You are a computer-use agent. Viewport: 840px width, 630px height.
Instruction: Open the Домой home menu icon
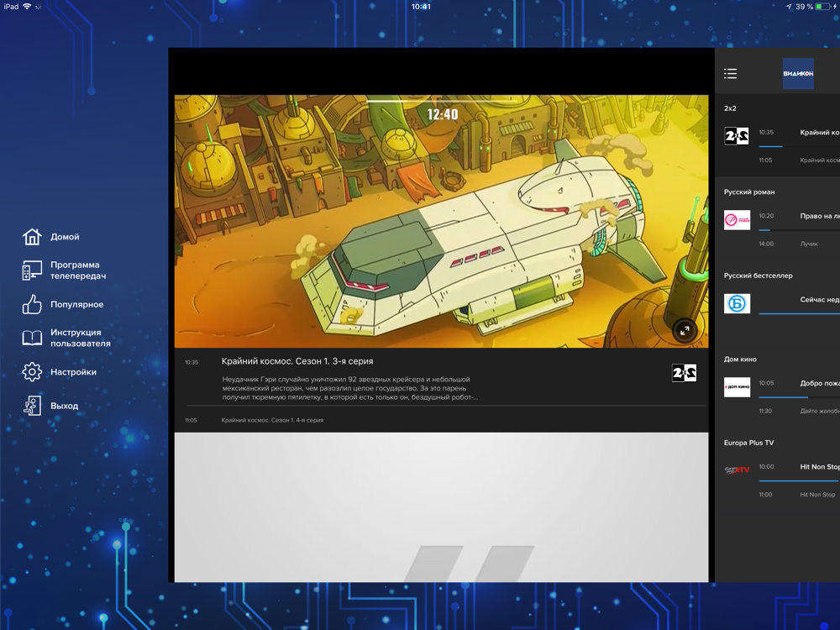point(32,236)
